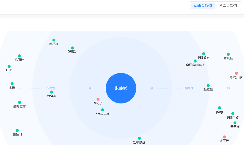Click the 弱 label on the right axis
This screenshot has height=151, width=244.
[x=228, y=88]
